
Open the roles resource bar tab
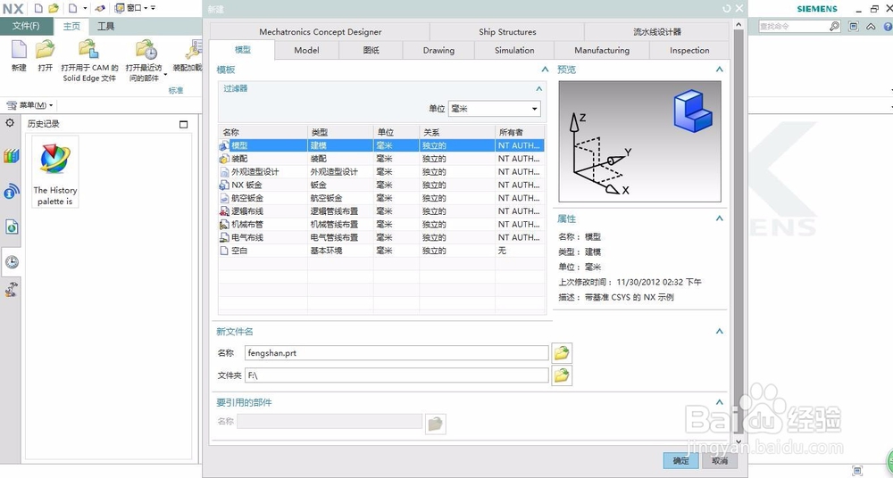[x=12, y=290]
